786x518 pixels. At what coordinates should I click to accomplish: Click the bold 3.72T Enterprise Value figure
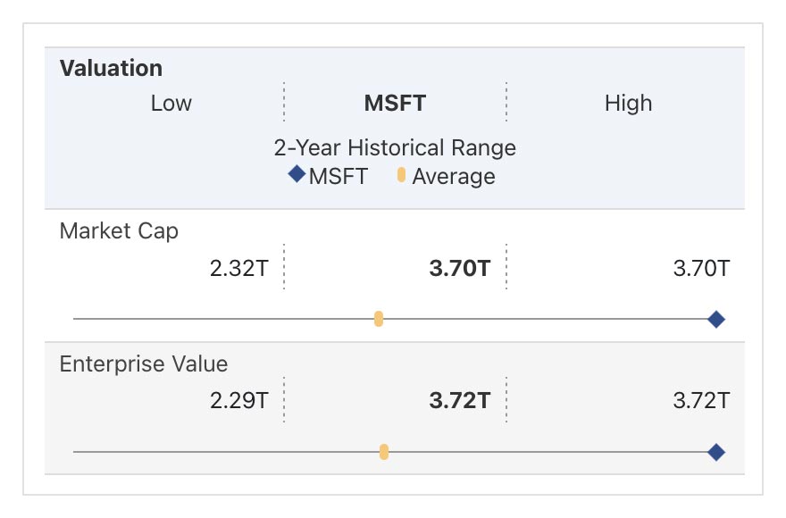[x=459, y=401]
